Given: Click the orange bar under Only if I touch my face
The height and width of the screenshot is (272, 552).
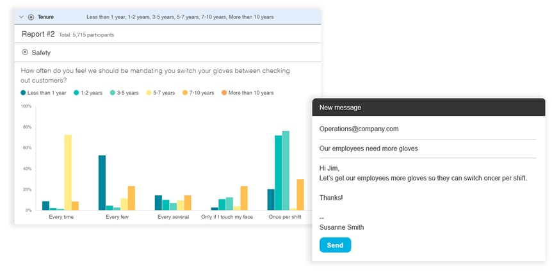Looking at the screenshot, I should (x=243, y=198).
